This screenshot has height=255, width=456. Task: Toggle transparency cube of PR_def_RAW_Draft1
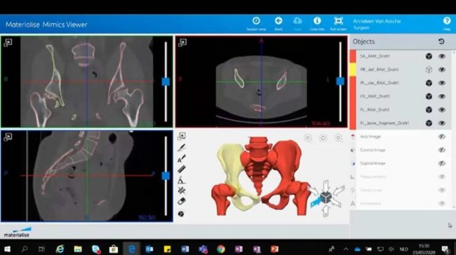click(x=429, y=70)
